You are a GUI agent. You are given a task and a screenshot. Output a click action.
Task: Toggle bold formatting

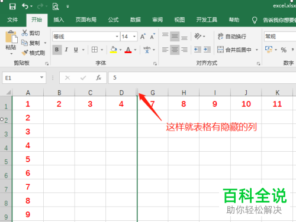(57, 50)
